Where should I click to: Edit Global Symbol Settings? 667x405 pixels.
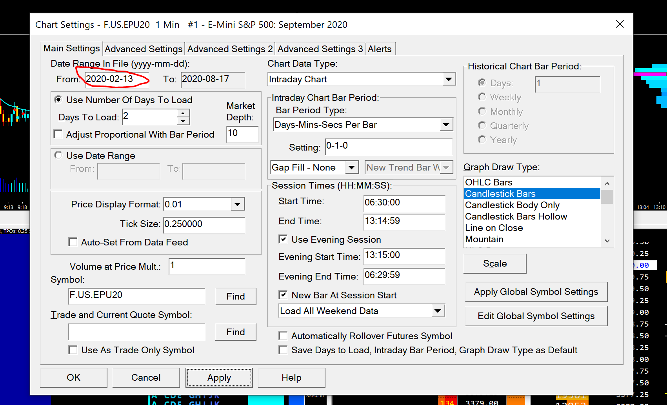536,316
